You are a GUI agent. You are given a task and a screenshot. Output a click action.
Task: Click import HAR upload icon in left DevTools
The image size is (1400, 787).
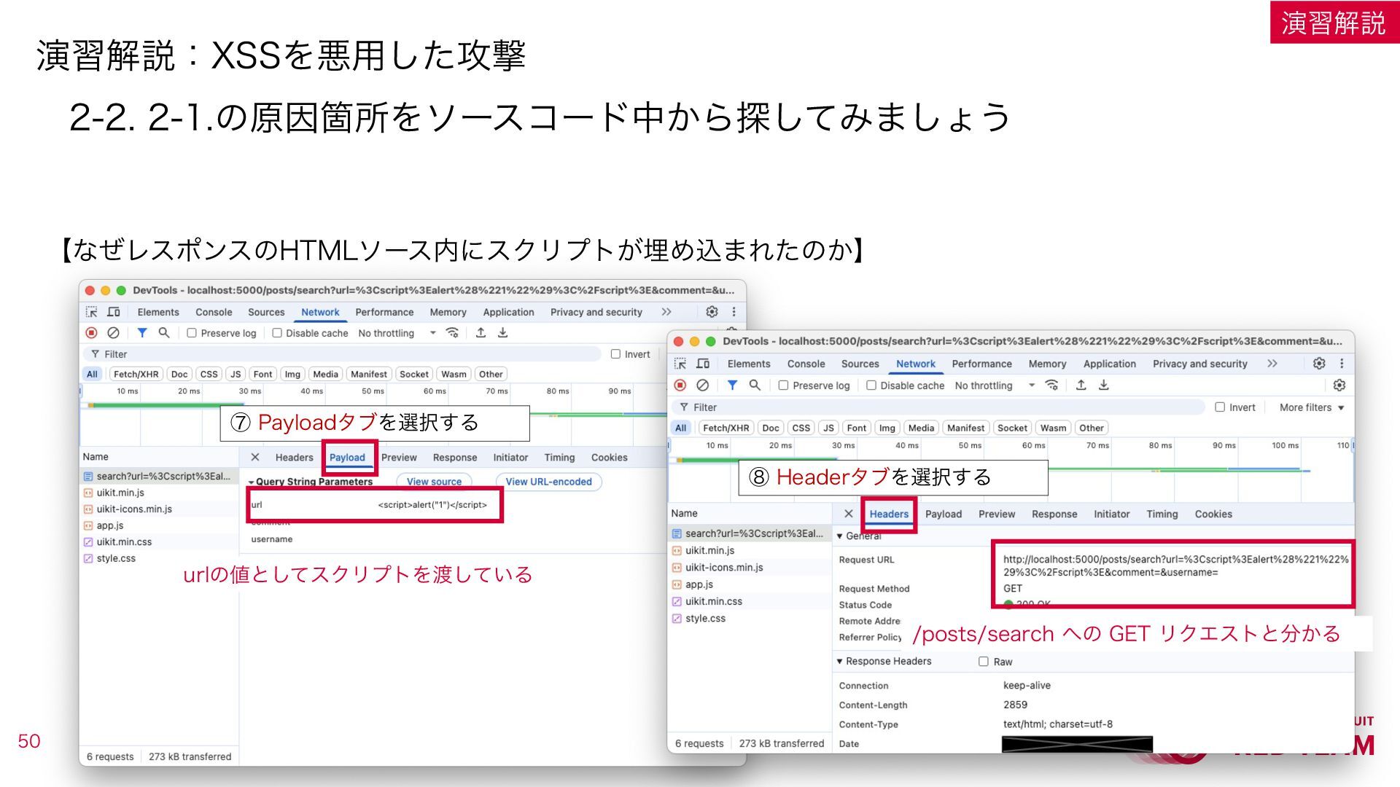click(x=481, y=333)
